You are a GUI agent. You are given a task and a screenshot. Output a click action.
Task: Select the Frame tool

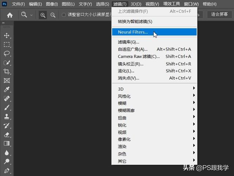click(7, 80)
